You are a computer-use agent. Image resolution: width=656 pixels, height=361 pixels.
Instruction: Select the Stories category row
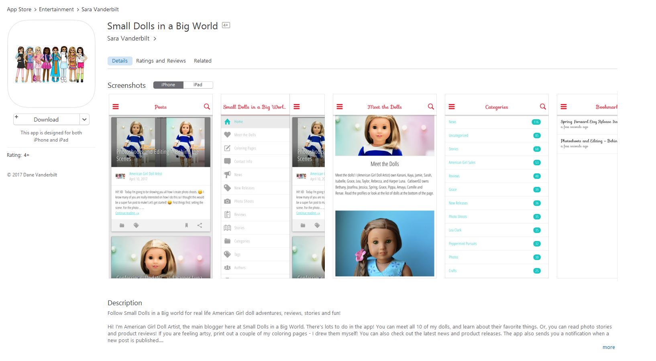(497, 149)
